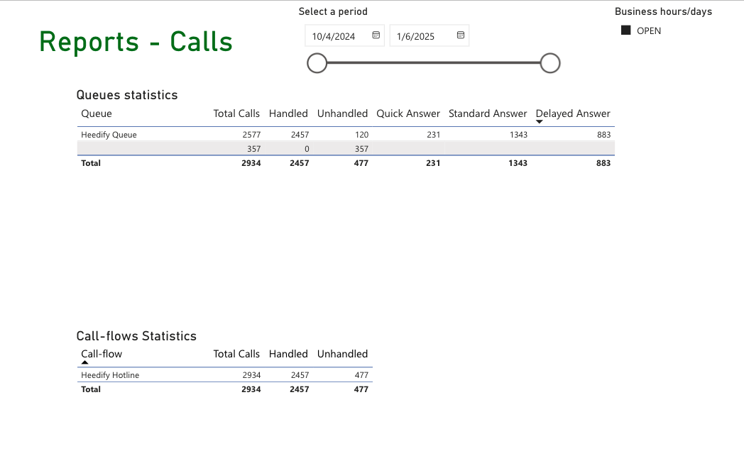
Task: Open the start date calendar picker icon
Action: point(376,35)
